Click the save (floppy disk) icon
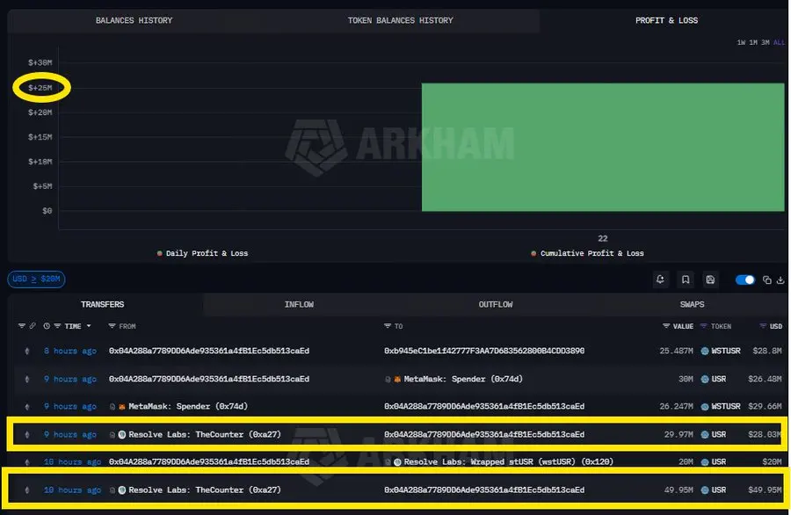This screenshot has width=791, height=515. click(710, 279)
